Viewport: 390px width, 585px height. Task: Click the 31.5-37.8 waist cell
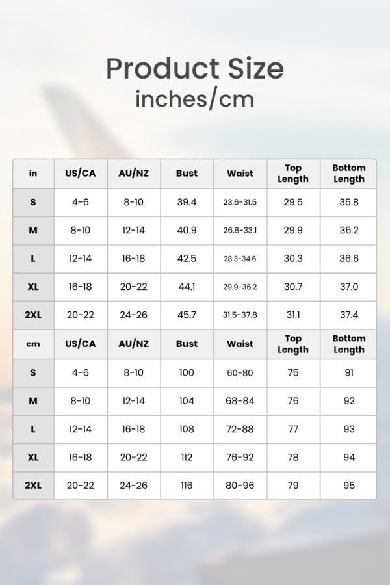240,315
